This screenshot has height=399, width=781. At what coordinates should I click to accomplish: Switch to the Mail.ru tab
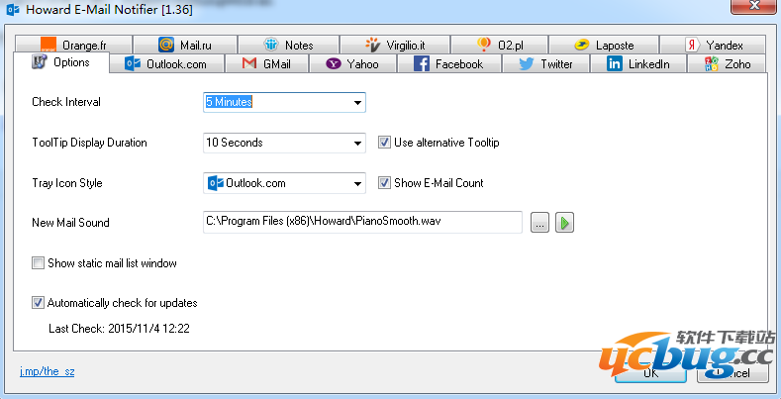(185, 45)
